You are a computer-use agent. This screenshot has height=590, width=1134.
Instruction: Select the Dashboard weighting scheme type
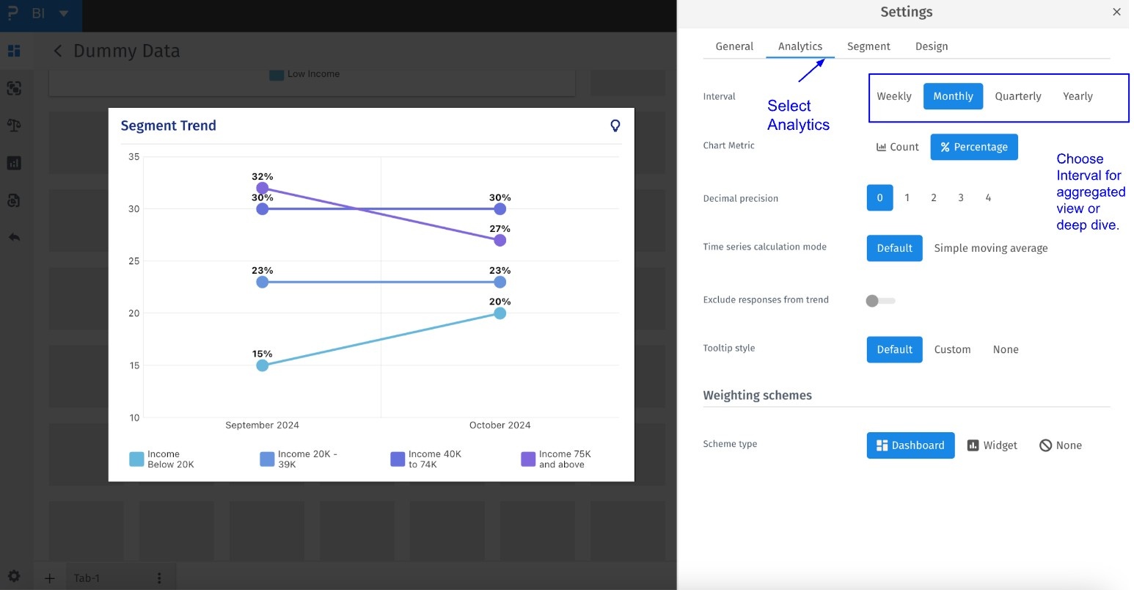point(911,445)
